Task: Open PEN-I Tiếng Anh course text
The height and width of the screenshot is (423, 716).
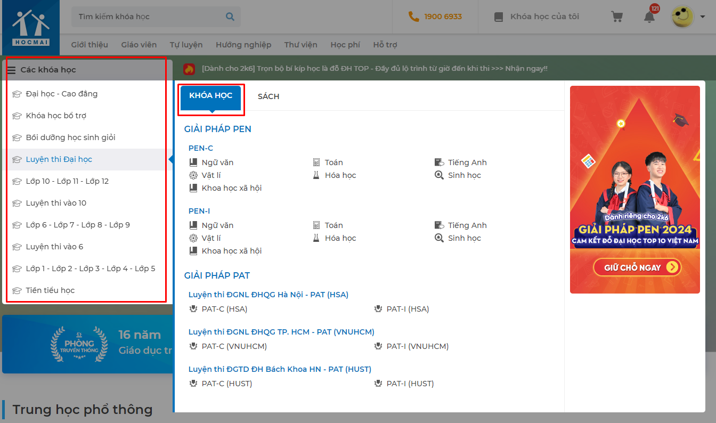Action: click(x=467, y=225)
